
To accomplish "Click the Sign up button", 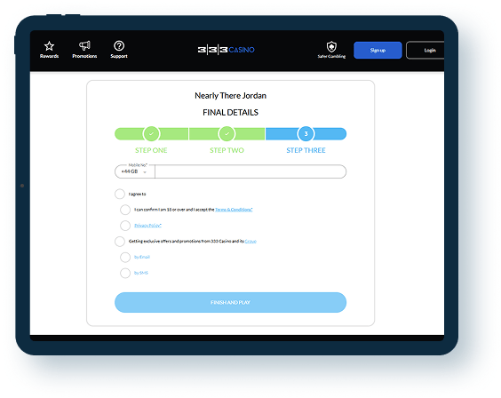I will pyautogui.click(x=378, y=50).
